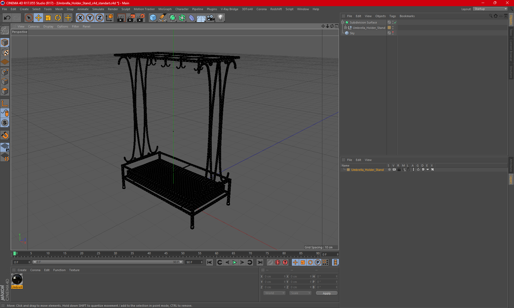Screen dimensions: 514x308
Task: Toggle Subdivision Surface enable checkmark
Action: coord(395,22)
